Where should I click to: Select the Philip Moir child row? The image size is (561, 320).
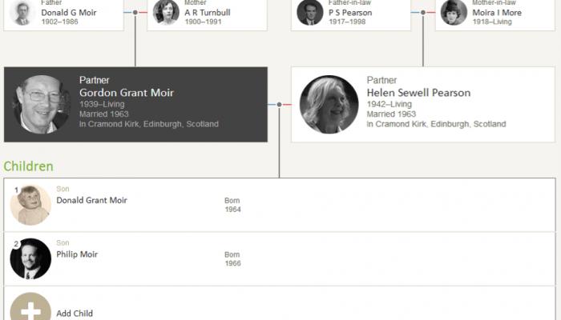(x=280, y=259)
